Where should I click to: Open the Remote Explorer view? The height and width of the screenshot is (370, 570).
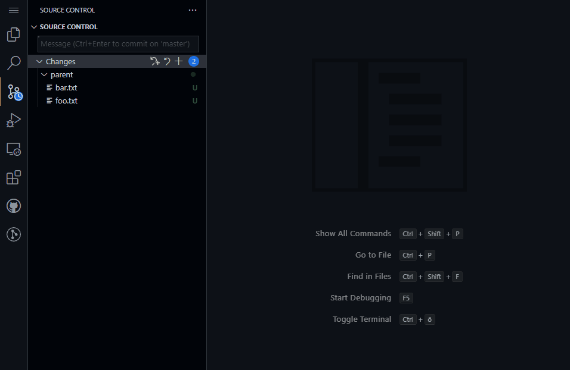click(x=13, y=149)
